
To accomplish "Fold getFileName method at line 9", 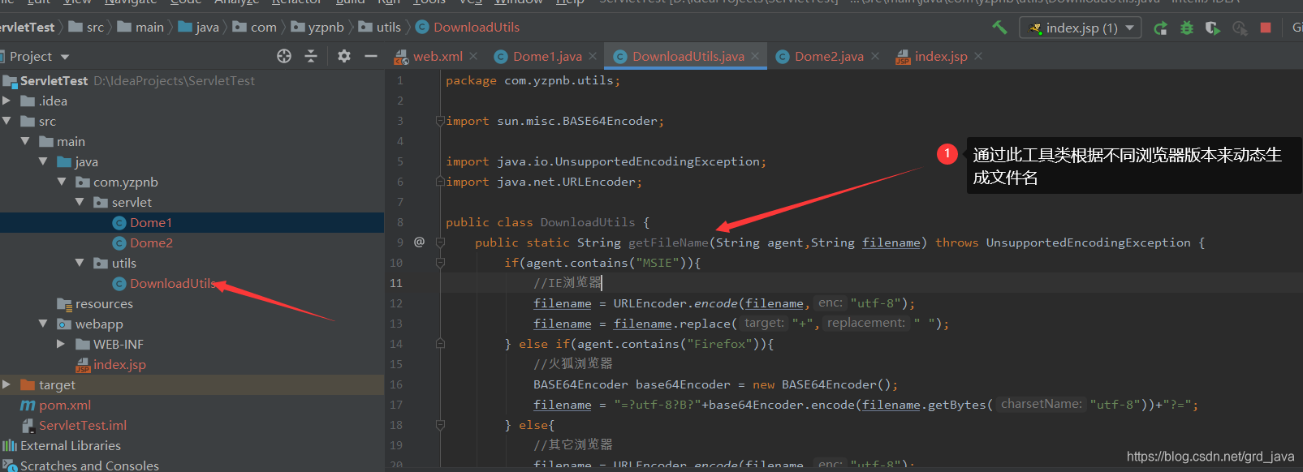I will point(440,242).
